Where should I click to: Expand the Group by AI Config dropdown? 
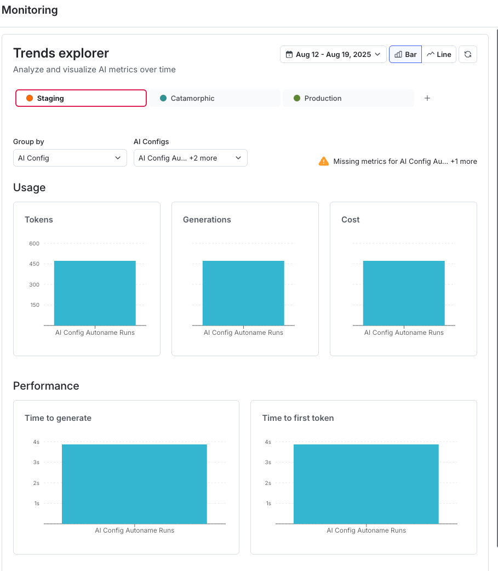pos(70,158)
